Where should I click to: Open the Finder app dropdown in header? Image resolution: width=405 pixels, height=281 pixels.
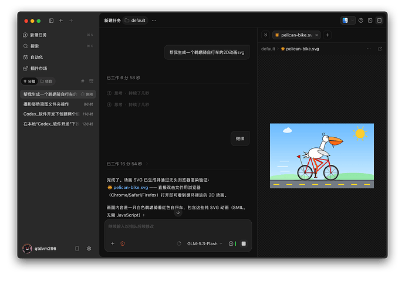coord(352,21)
